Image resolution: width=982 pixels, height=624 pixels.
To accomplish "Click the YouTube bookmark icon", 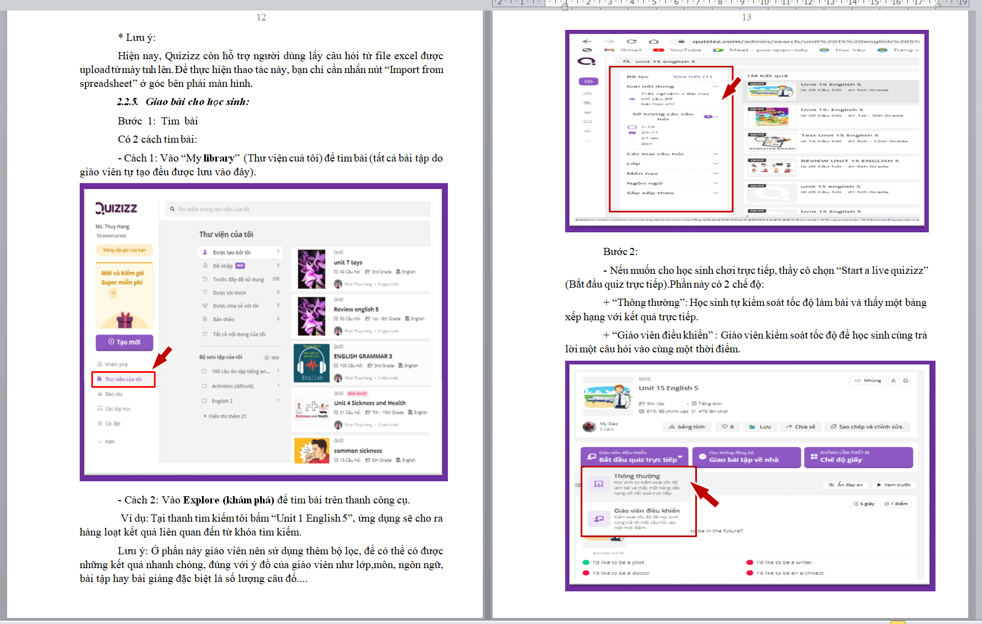I will point(658,50).
